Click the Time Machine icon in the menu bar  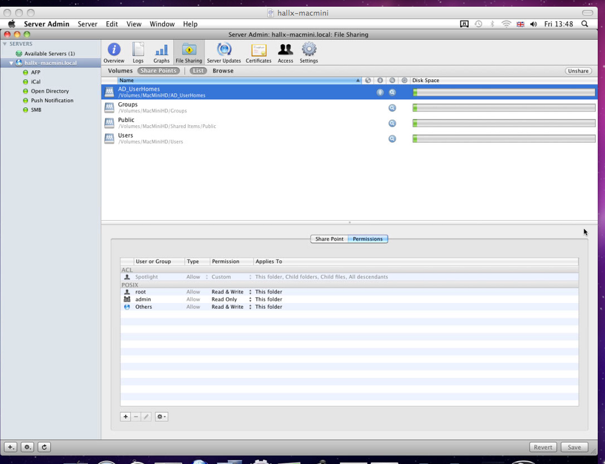coord(479,24)
